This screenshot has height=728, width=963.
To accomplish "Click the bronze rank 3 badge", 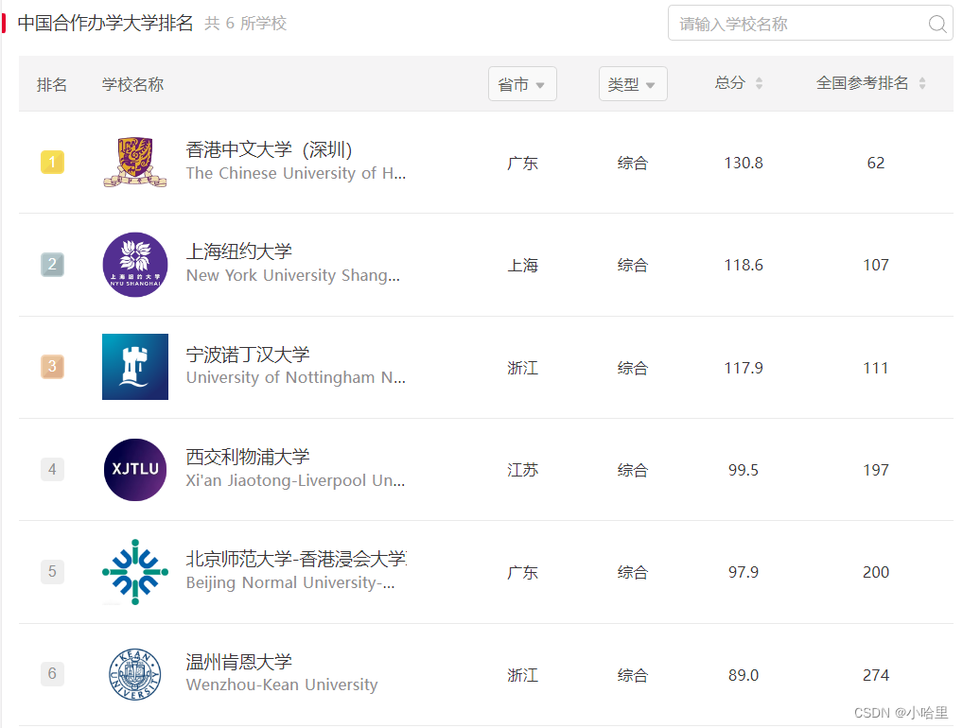I will [52, 367].
